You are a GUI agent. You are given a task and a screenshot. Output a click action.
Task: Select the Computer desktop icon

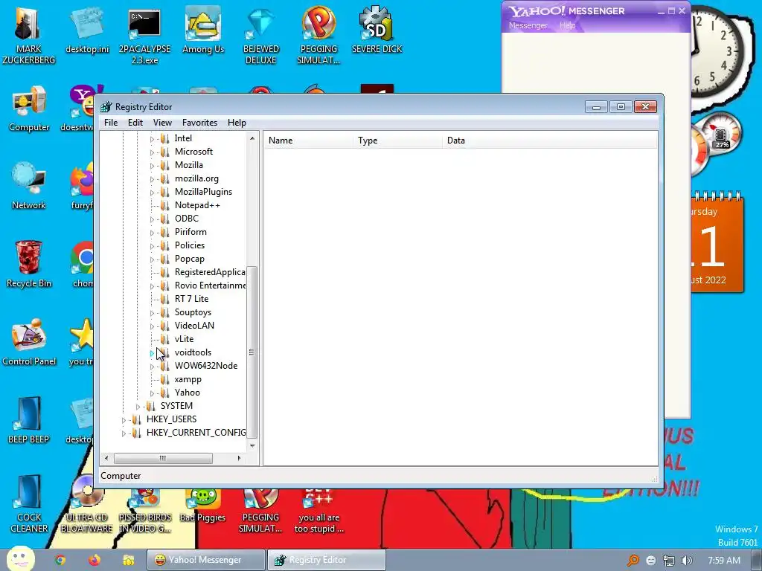[29, 109]
